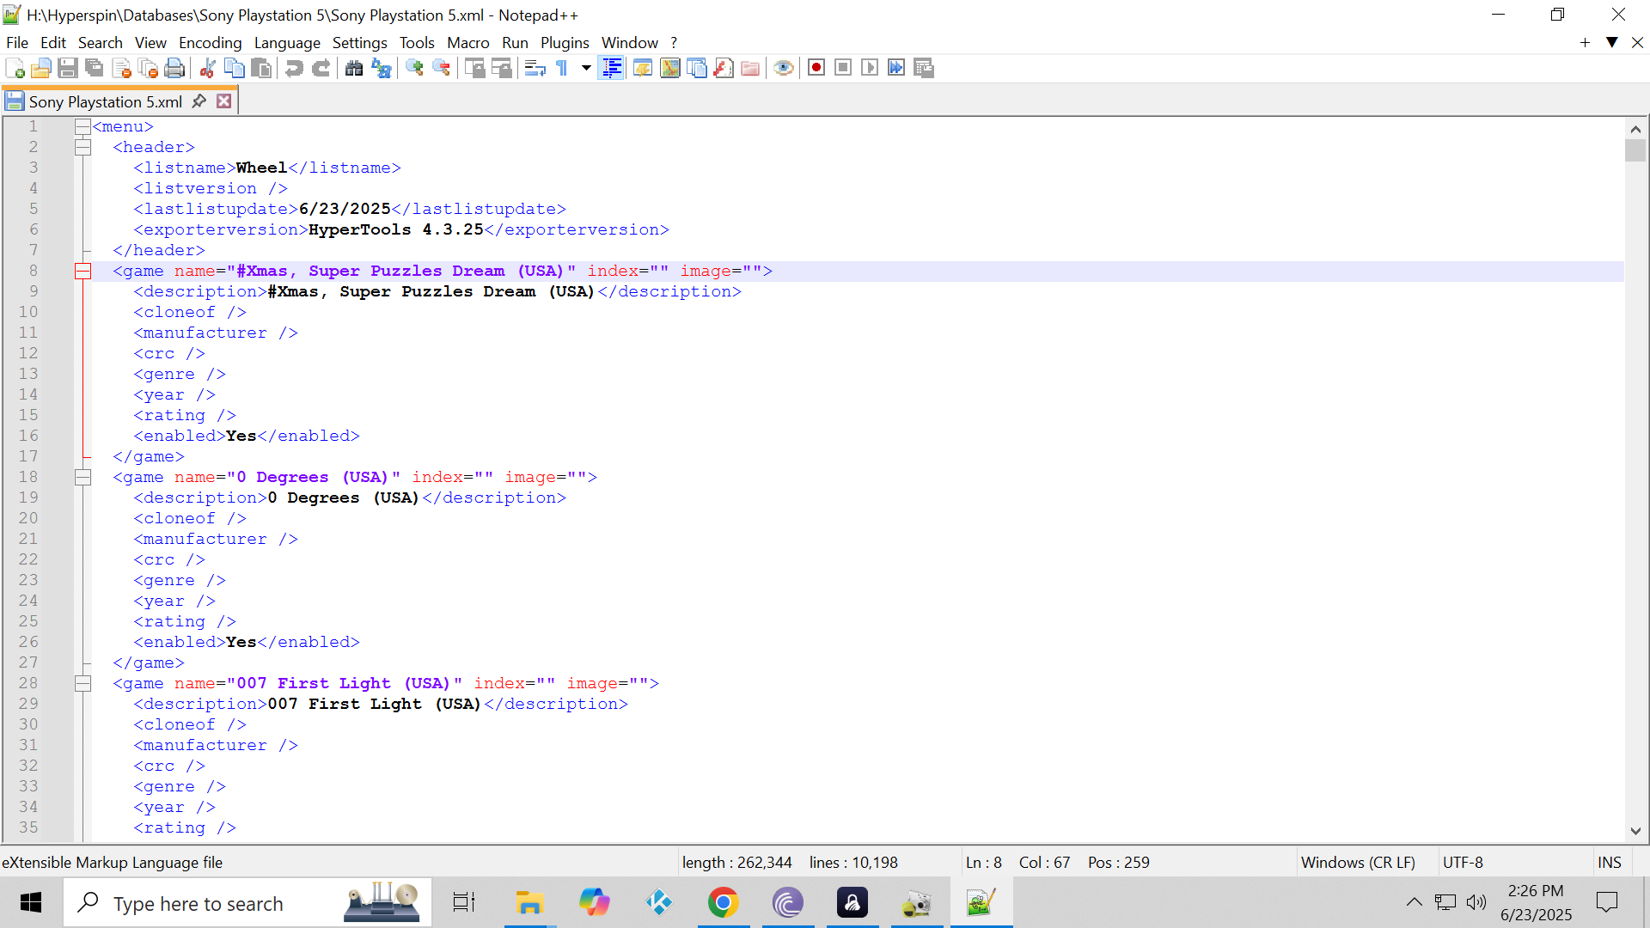Click UTF-8 encoding in status bar
Screen dimensions: 1650x928
[1463, 863]
